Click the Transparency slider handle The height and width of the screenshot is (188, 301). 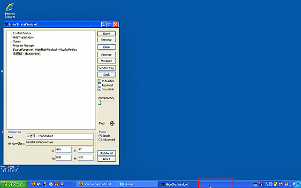[99, 102]
